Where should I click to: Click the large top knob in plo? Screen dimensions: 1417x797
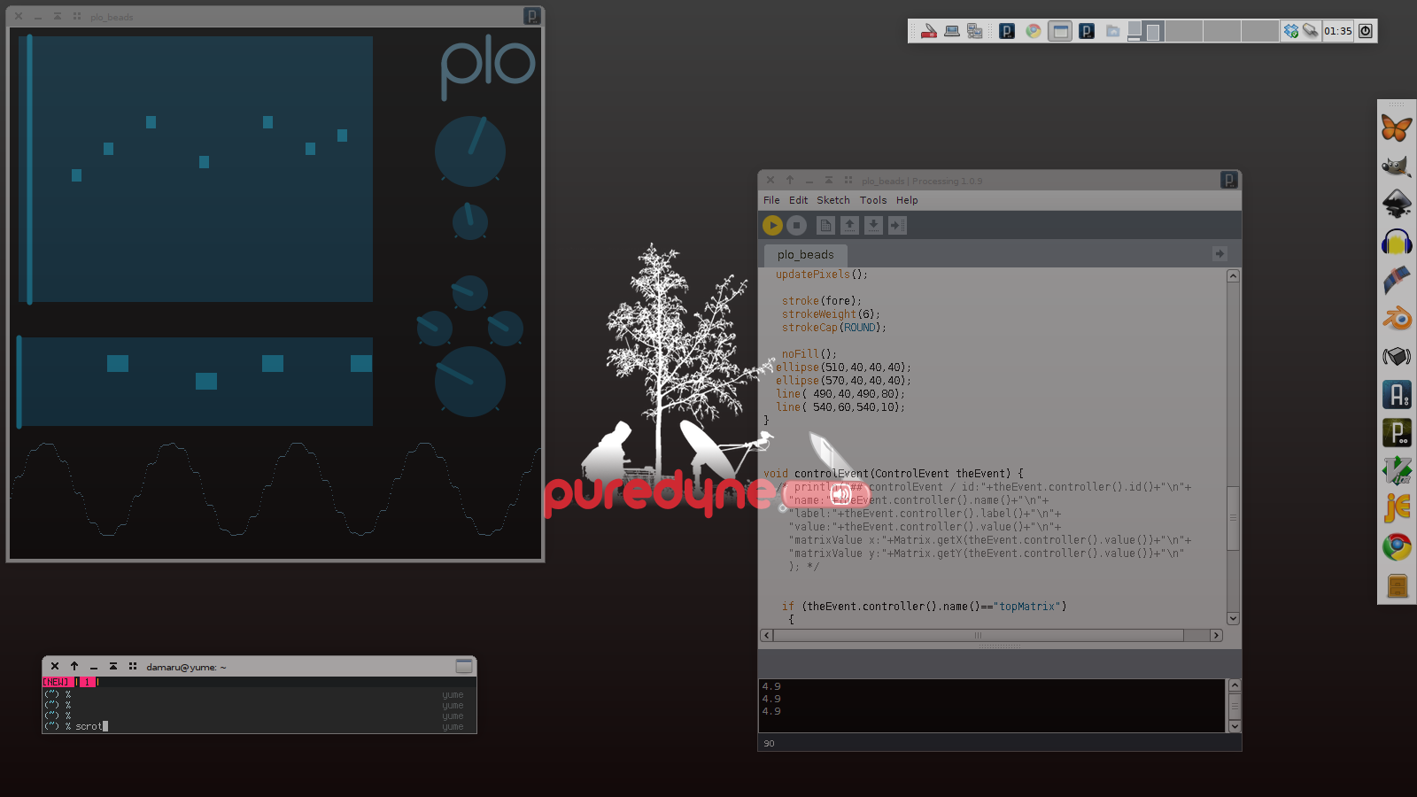pos(470,151)
